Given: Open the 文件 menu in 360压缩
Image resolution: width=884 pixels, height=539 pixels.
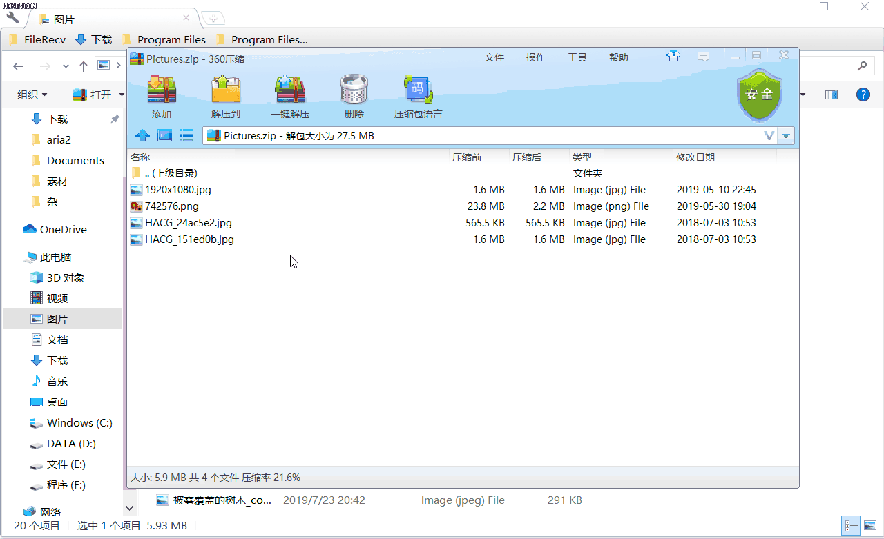Looking at the screenshot, I should point(494,57).
